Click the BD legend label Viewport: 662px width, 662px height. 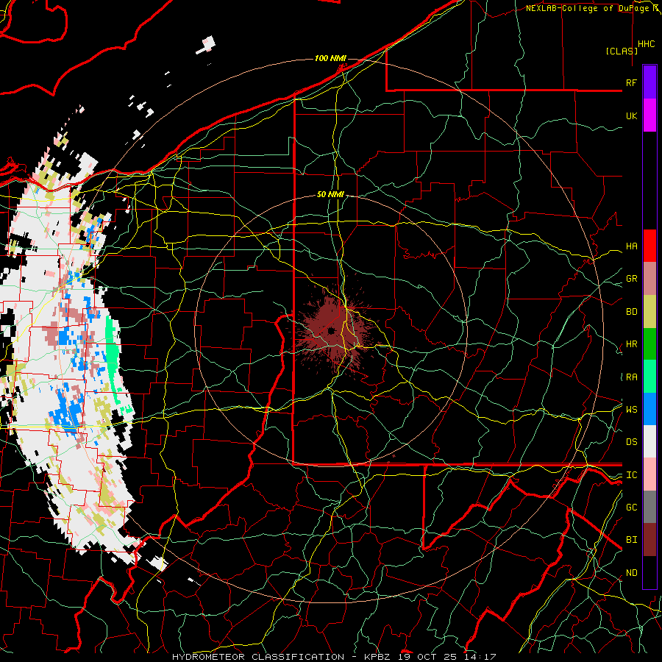coord(631,312)
